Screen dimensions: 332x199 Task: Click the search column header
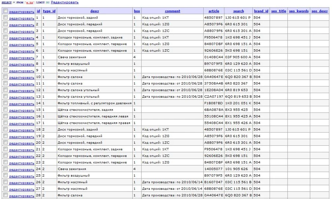(239, 11)
